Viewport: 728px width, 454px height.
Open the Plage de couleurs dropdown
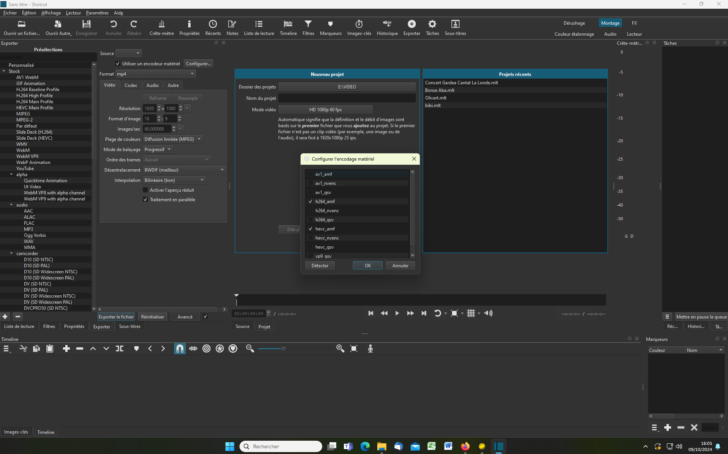(x=173, y=139)
